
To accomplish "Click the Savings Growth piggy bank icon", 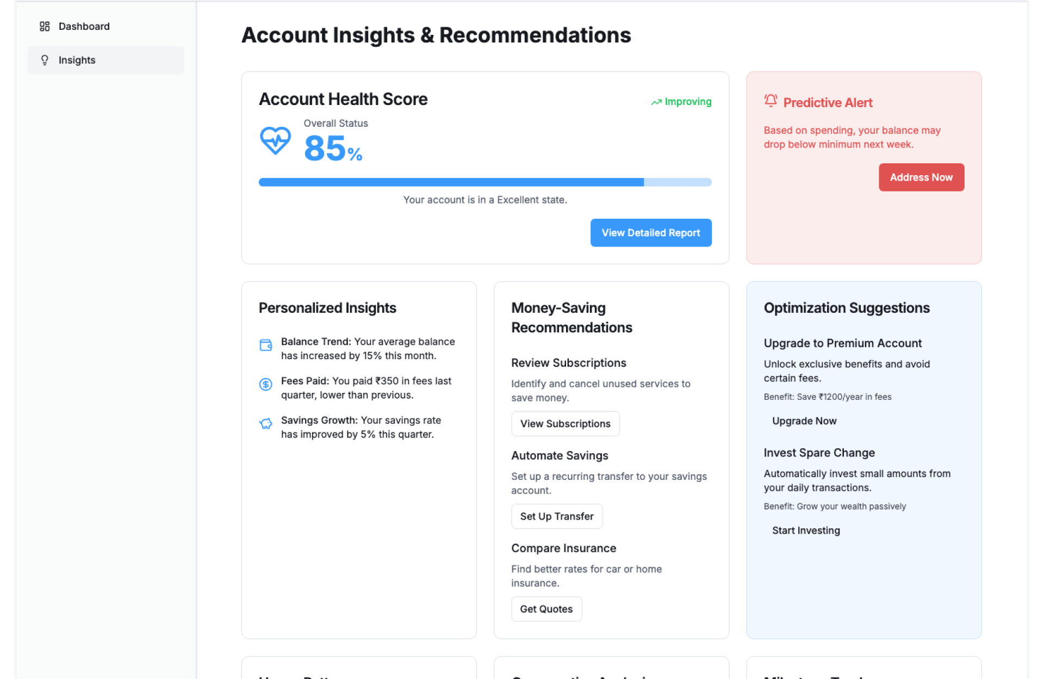I will [266, 424].
